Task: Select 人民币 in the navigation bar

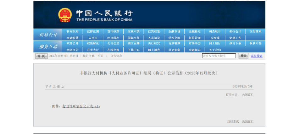Action: pos(93,38)
